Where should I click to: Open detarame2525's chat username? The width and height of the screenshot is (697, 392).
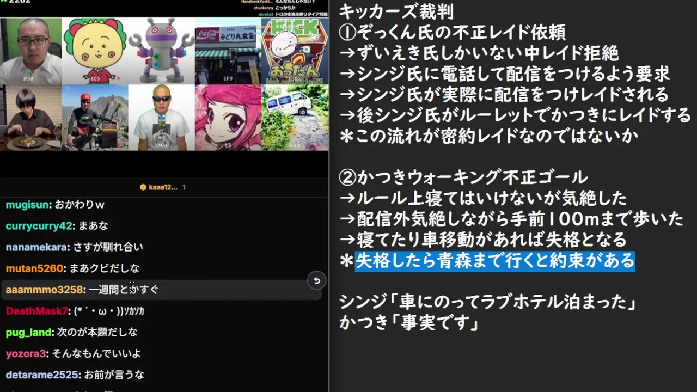[x=42, y=375]
